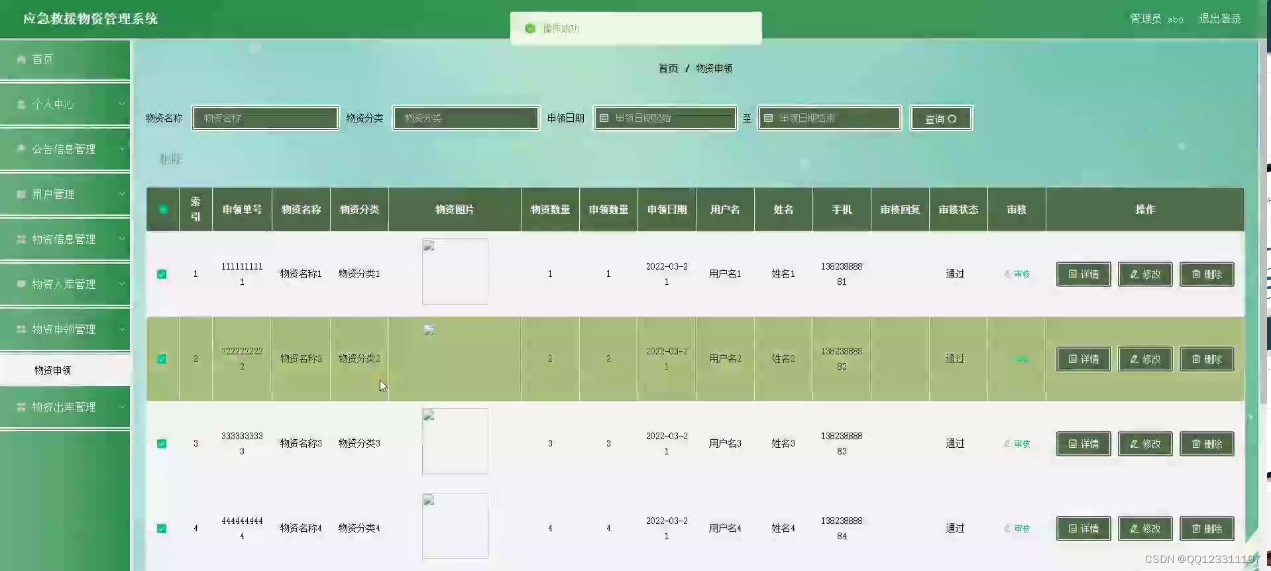
Task: Click the calendar icon in 申领日期结束 field
Action: click(x=768, y=118)
